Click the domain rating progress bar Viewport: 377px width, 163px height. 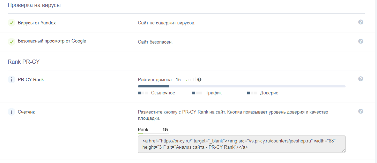point(242,86)
